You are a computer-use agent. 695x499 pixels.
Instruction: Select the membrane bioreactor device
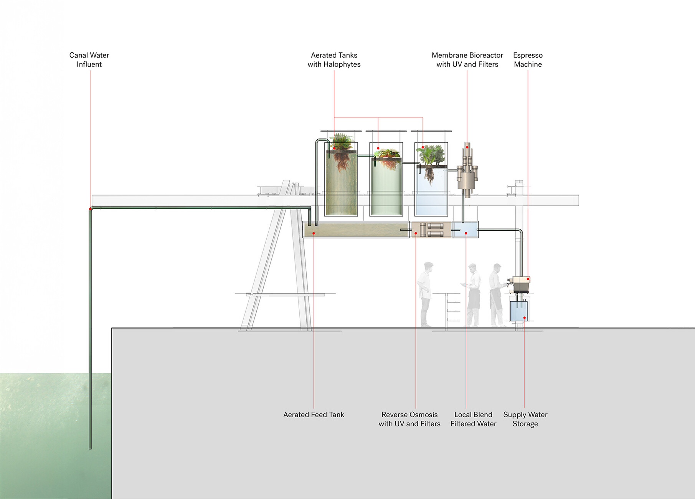click(x=467, y=171)
